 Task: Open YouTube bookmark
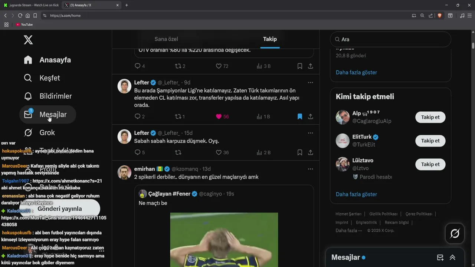click(24, 24)
